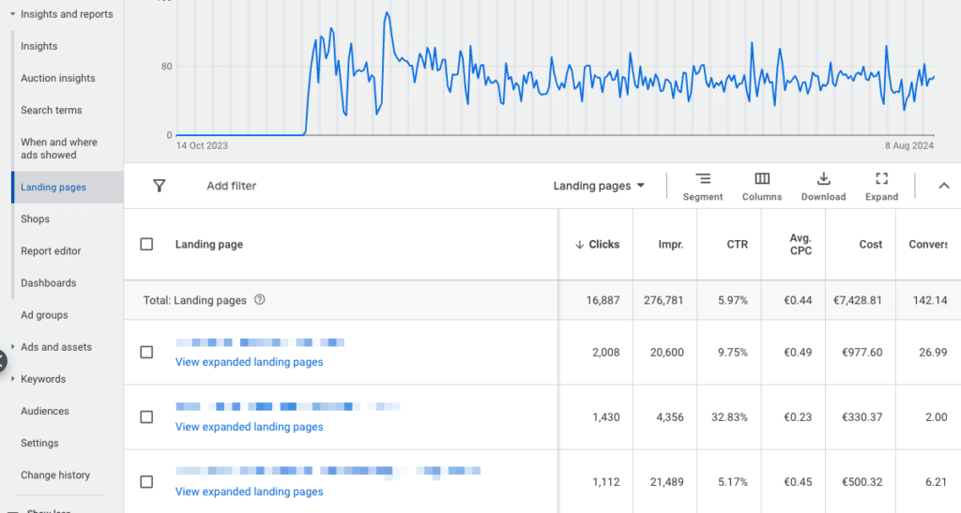Open the Columns editor
The height and width of the screenshot is (513, 961).
pos(762,187)
